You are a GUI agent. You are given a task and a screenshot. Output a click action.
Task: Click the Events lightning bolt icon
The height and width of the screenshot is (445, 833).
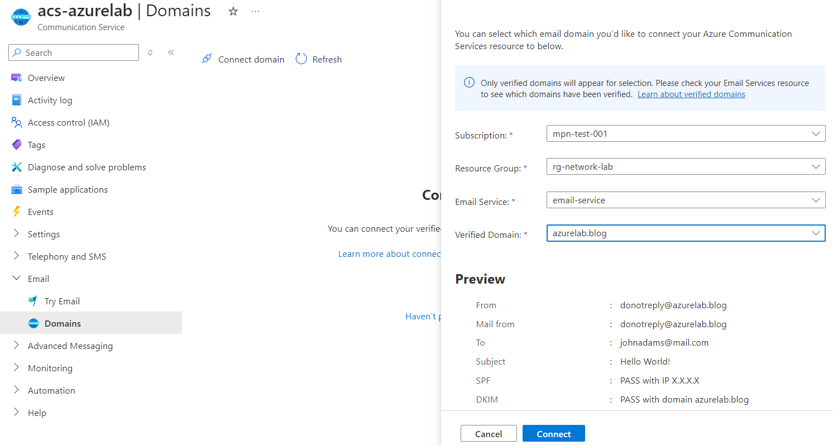16,212
